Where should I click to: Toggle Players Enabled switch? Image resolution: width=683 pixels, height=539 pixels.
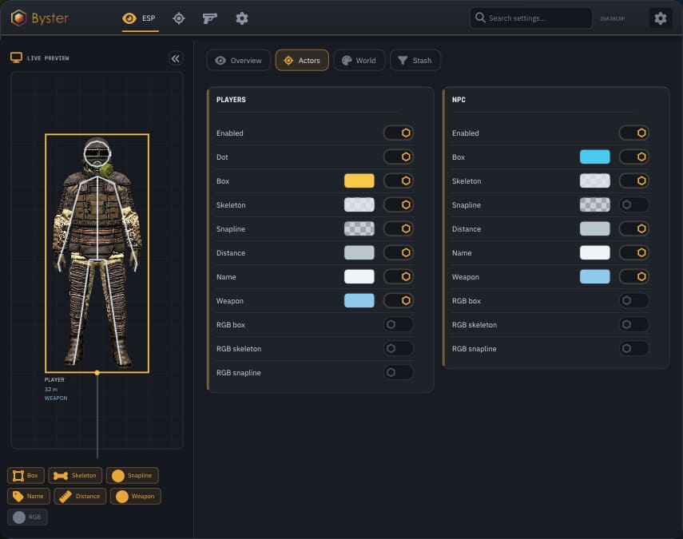[398, 133]
